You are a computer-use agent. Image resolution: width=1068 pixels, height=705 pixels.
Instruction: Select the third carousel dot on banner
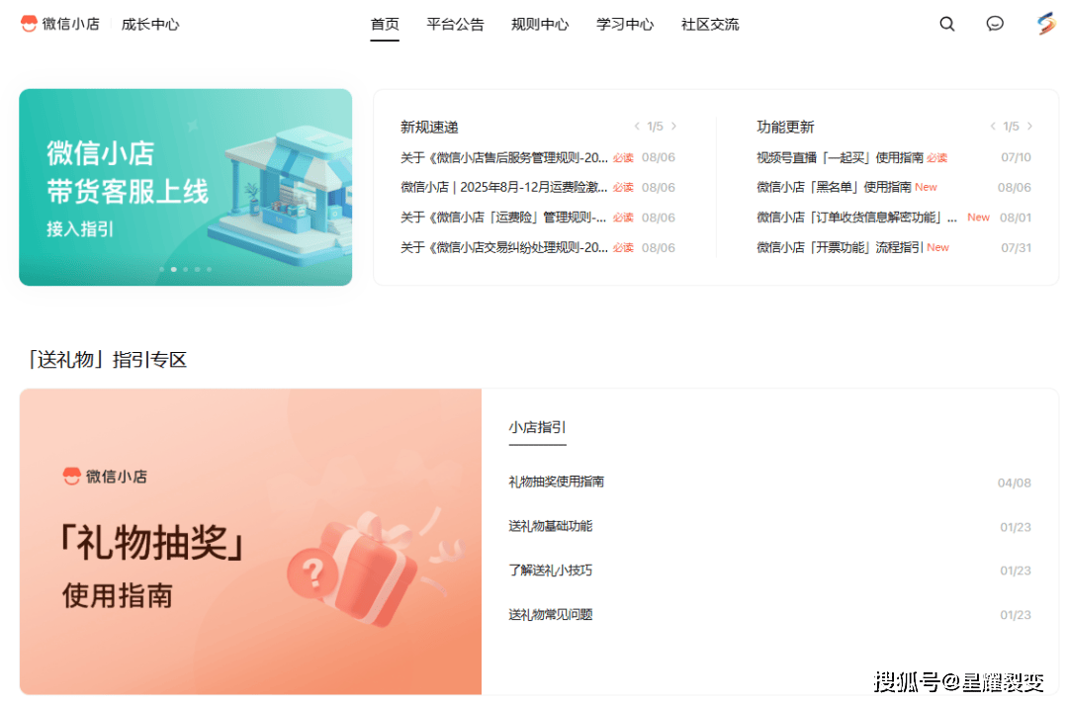click(185, 269)
